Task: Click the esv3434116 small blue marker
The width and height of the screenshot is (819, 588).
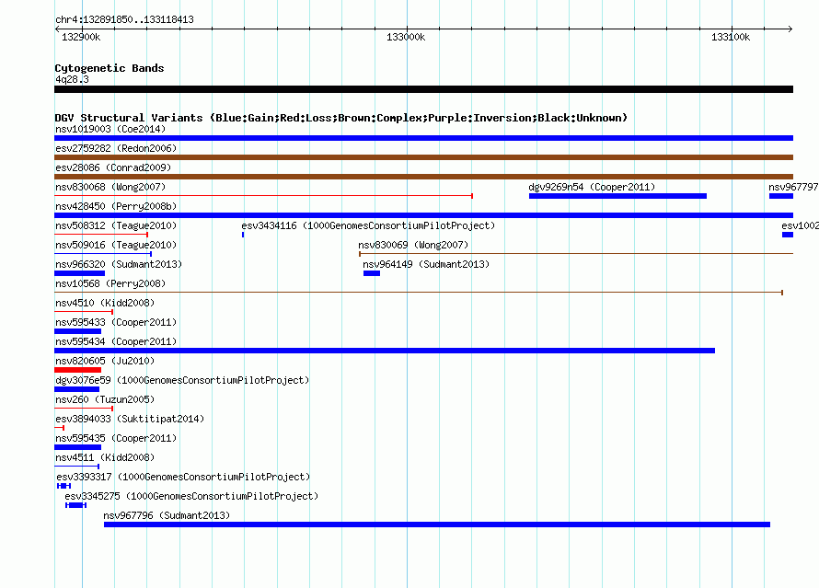Action: [243, 235]
